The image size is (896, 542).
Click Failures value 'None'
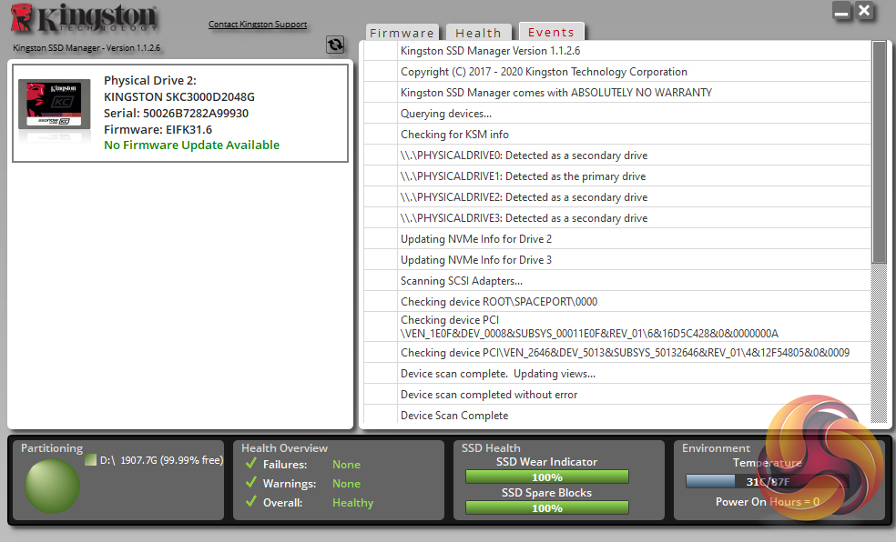pyautogui.click(x=346, y=465)
